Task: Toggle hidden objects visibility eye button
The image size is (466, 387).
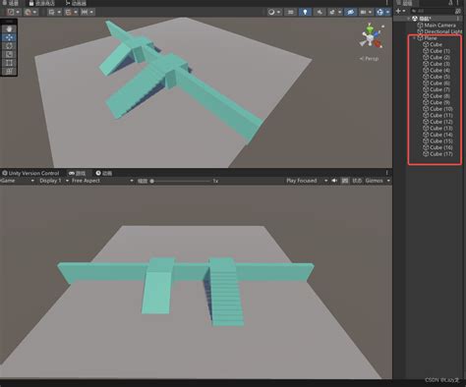Action: [x=350, y=12]
